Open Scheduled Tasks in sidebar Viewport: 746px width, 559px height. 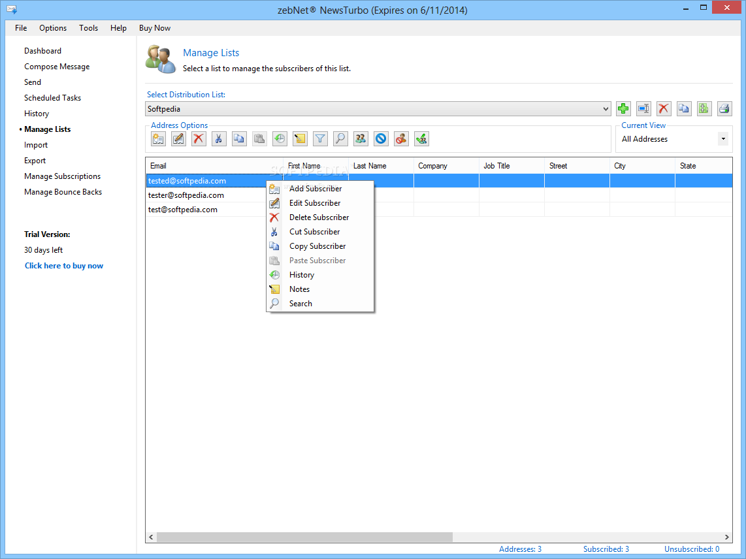[x=53, y=98]
